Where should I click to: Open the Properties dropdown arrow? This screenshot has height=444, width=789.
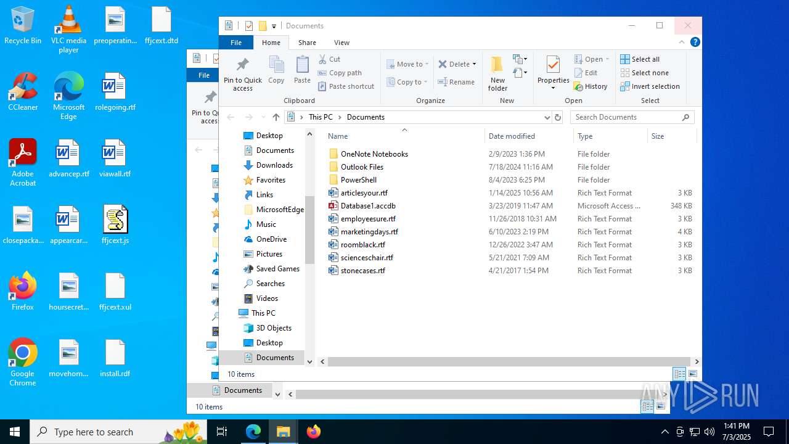(x=553, y=88)
